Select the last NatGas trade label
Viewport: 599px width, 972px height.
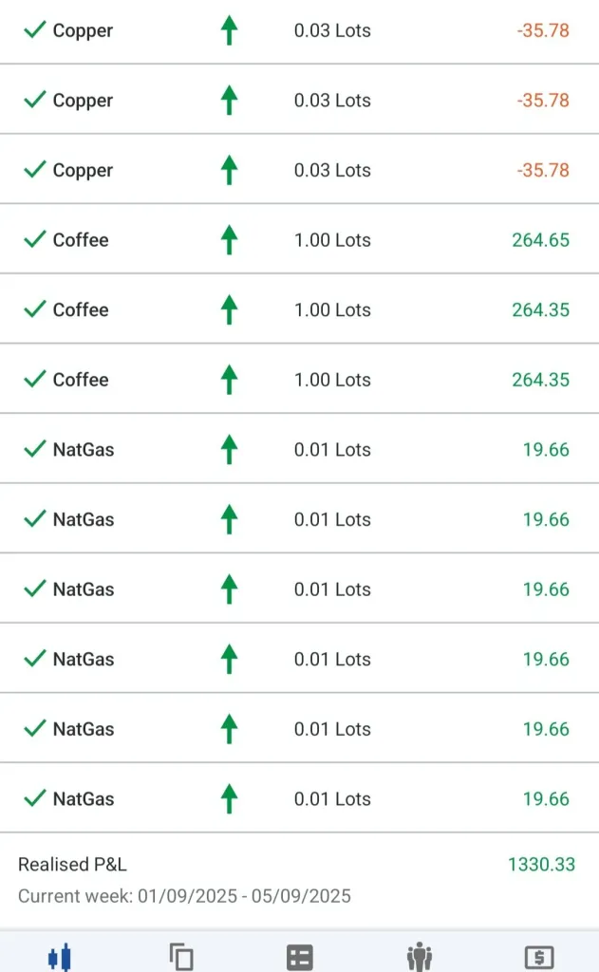click(84, 799)
